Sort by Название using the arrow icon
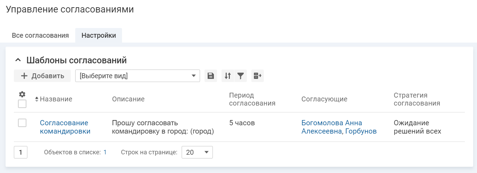Screen dimensions: 477x173 coord(37,99)
